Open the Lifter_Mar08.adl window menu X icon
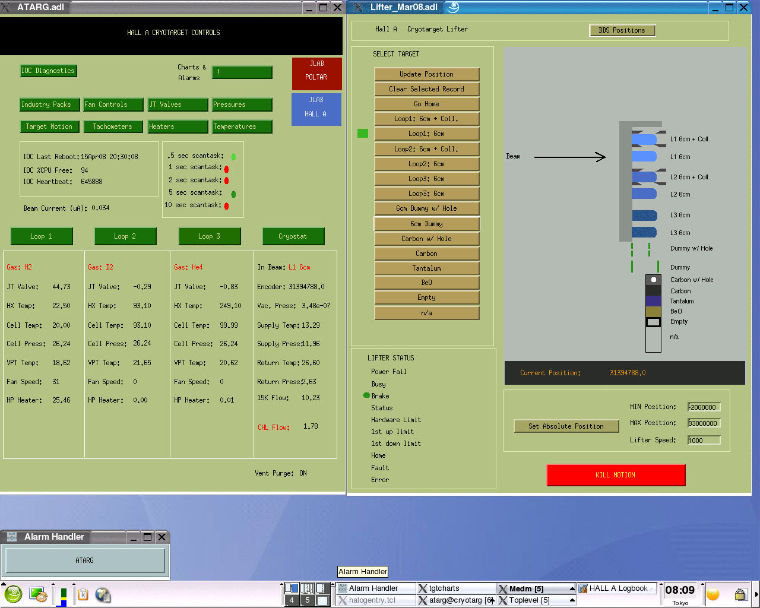Viewport: 760px width, 608px height. tap(358, 7)
